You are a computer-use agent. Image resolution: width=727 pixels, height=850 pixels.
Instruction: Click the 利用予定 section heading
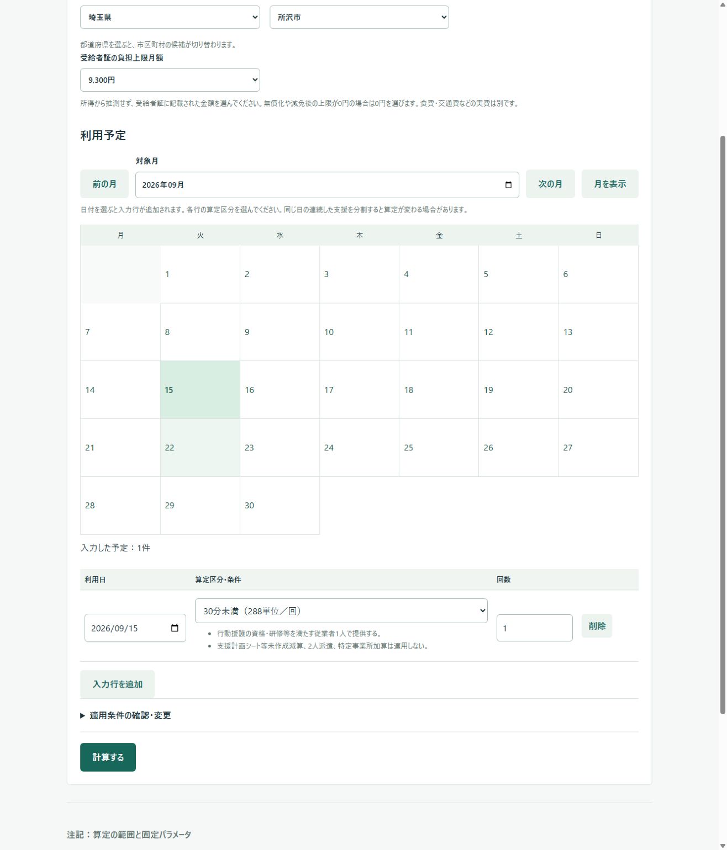click(103, 136)
